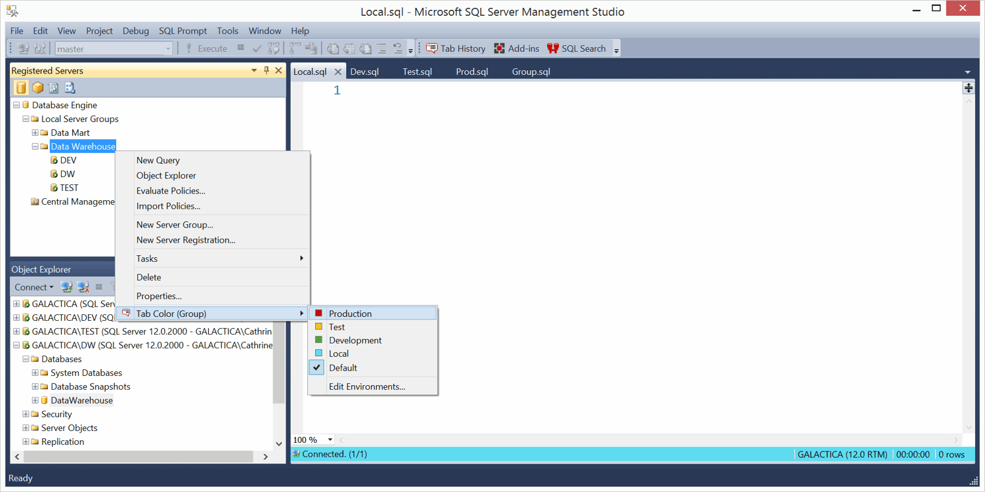985x492 pixels.
Task: Click the Analysis Services cube icon
Action: coord(37,88)
